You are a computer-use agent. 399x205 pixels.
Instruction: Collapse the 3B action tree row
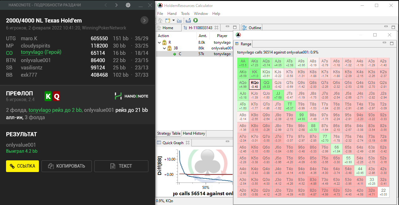click(165, 48)
